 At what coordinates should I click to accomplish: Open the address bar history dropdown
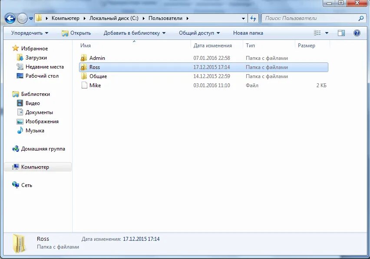243,18
